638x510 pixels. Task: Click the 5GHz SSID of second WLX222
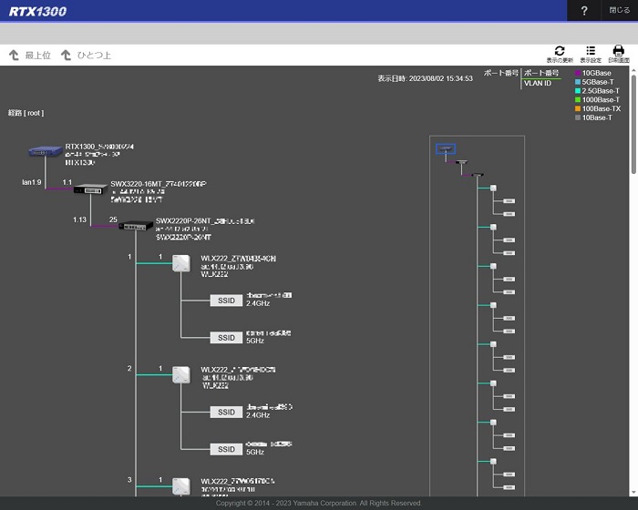226,449
